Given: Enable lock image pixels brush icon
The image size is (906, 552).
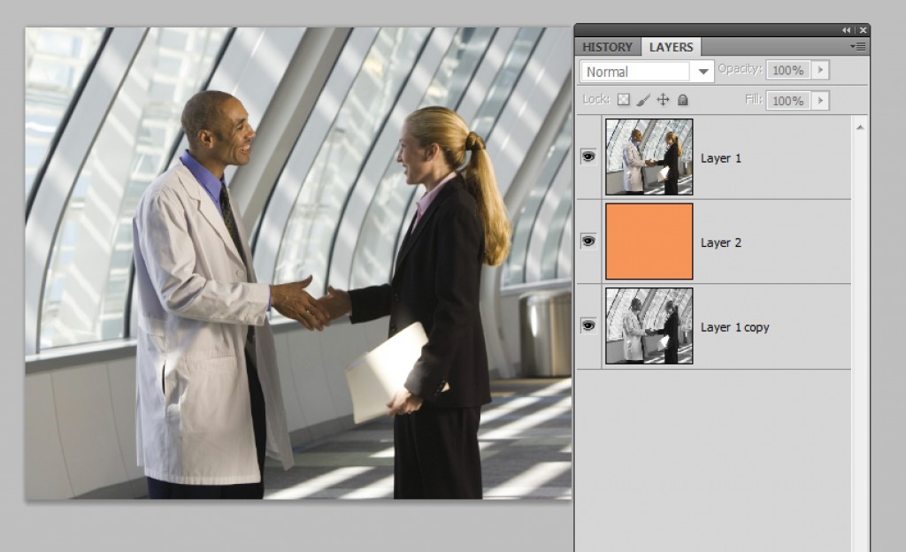Looking at the screenshot, I should coord(644,100).
